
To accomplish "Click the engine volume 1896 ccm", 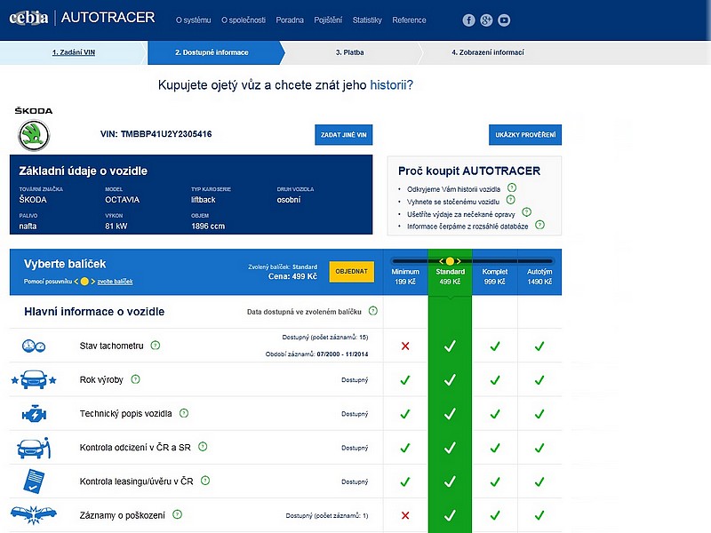I will [x=208, y=227].
